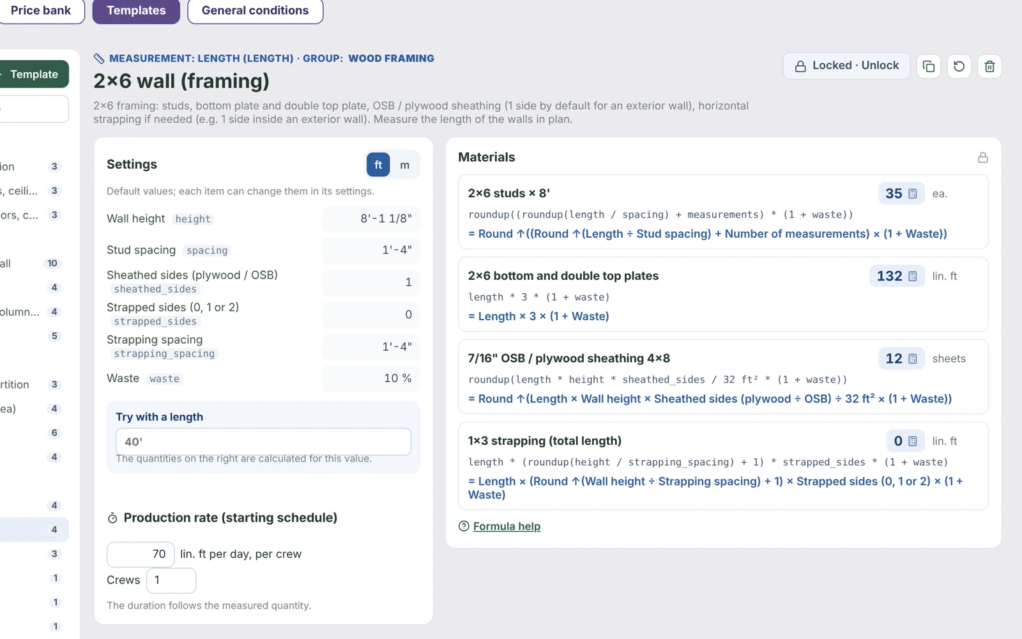Click the Crews number field
Screen dimensions: 1022x639
click(171, 580)
